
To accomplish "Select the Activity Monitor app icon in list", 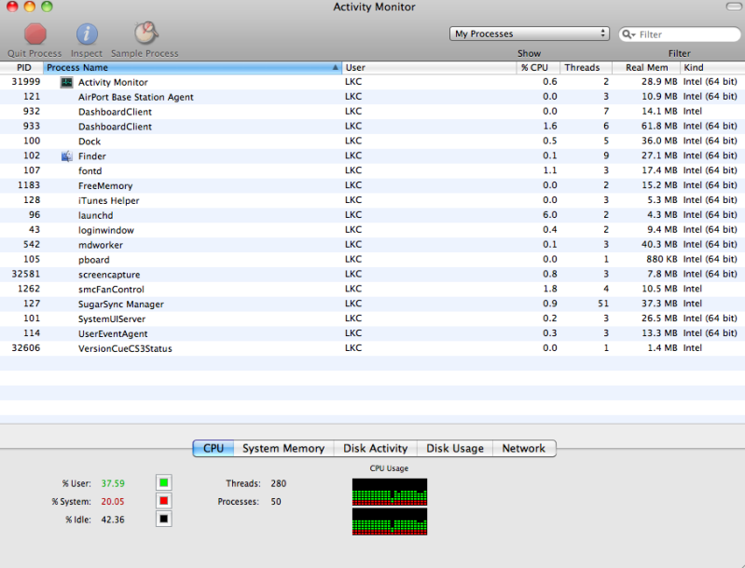I will [66, 82].
